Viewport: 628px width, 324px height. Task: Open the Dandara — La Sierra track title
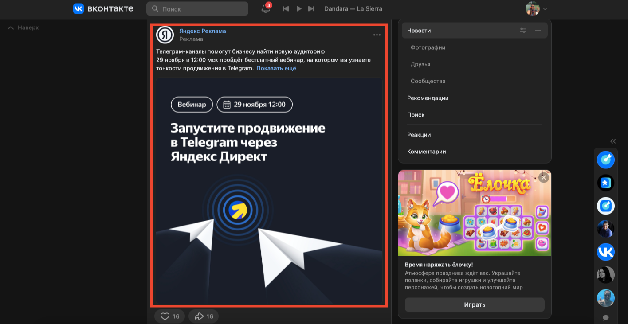pos(353,9)
